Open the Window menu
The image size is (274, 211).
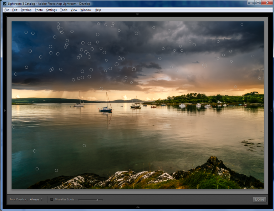pyautogui.click(x=86, y=10)
